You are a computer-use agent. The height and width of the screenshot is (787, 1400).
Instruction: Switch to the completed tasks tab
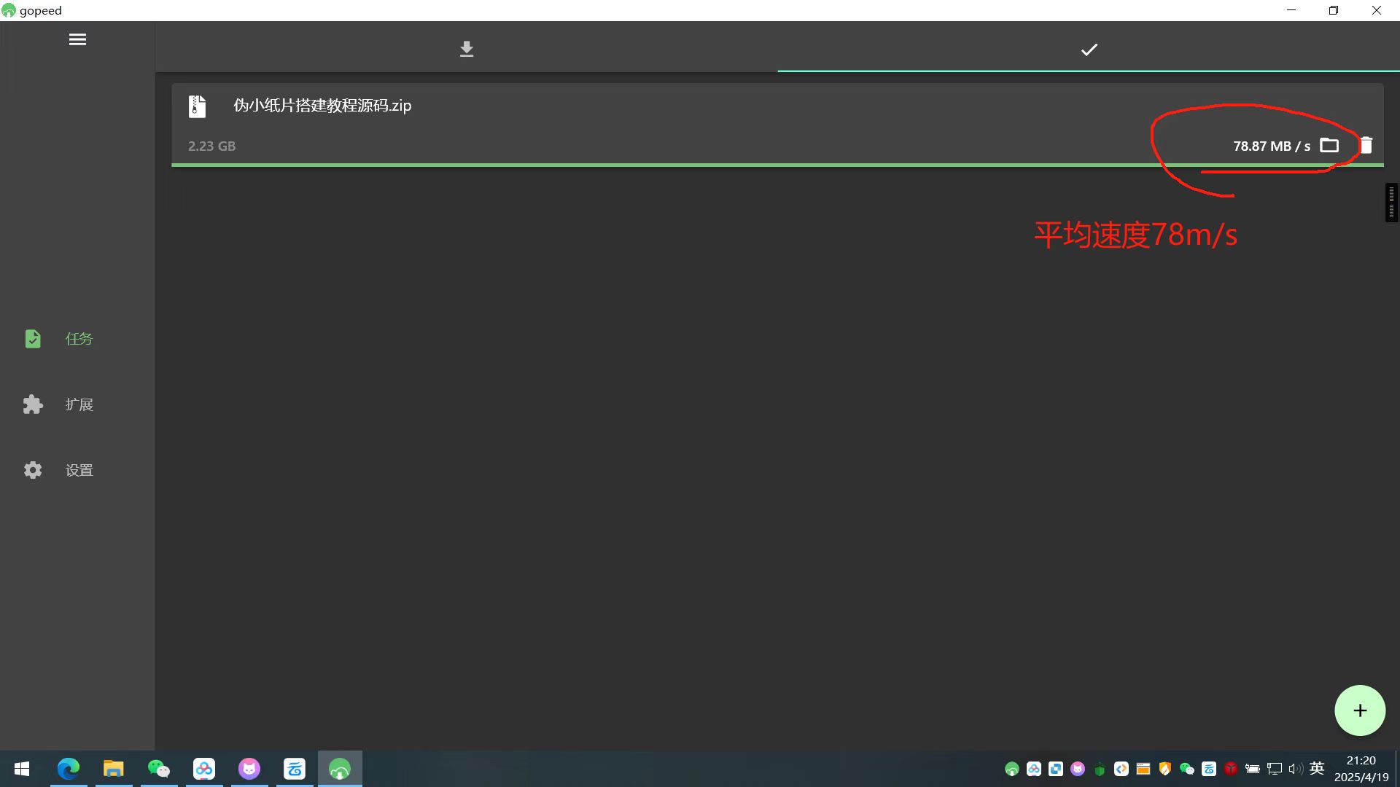1089,49
